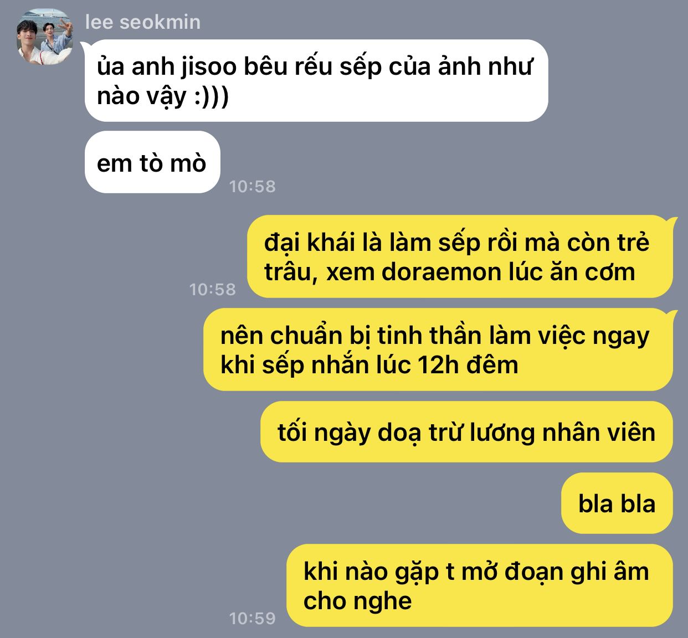
Task: Select the message starting "ủa anh jisoo"
Action: point(316,81)
